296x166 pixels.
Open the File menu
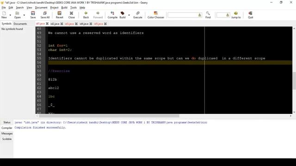pyautogui.click(x=4, y=7)
